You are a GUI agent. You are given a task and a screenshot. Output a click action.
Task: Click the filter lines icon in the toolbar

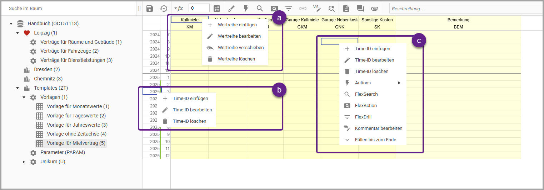pos(288,9)
